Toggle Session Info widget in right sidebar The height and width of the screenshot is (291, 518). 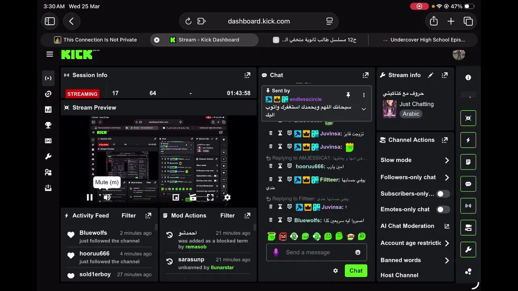468,206
